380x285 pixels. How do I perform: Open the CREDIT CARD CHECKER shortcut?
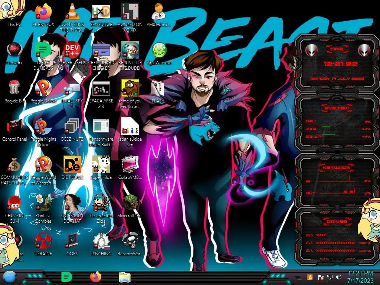point(101,56)
